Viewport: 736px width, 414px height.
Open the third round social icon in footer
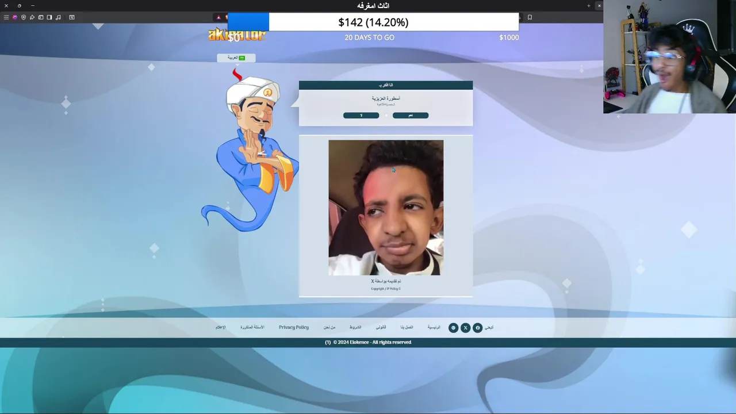click(x=453, y=328)
